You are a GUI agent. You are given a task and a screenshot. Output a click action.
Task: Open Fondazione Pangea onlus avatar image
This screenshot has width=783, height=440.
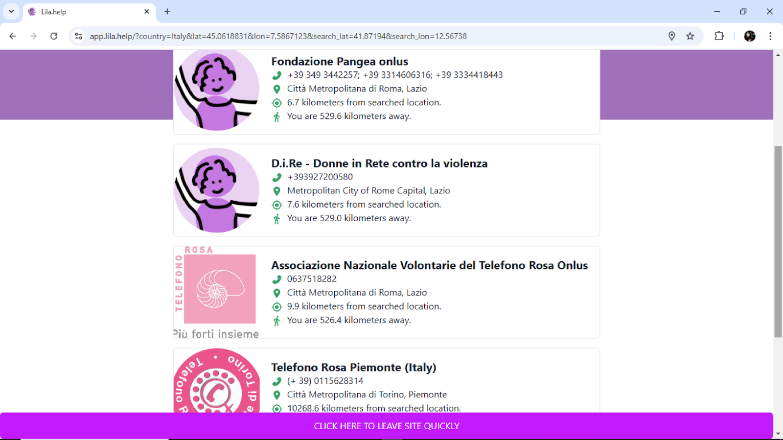click(217, 90)
